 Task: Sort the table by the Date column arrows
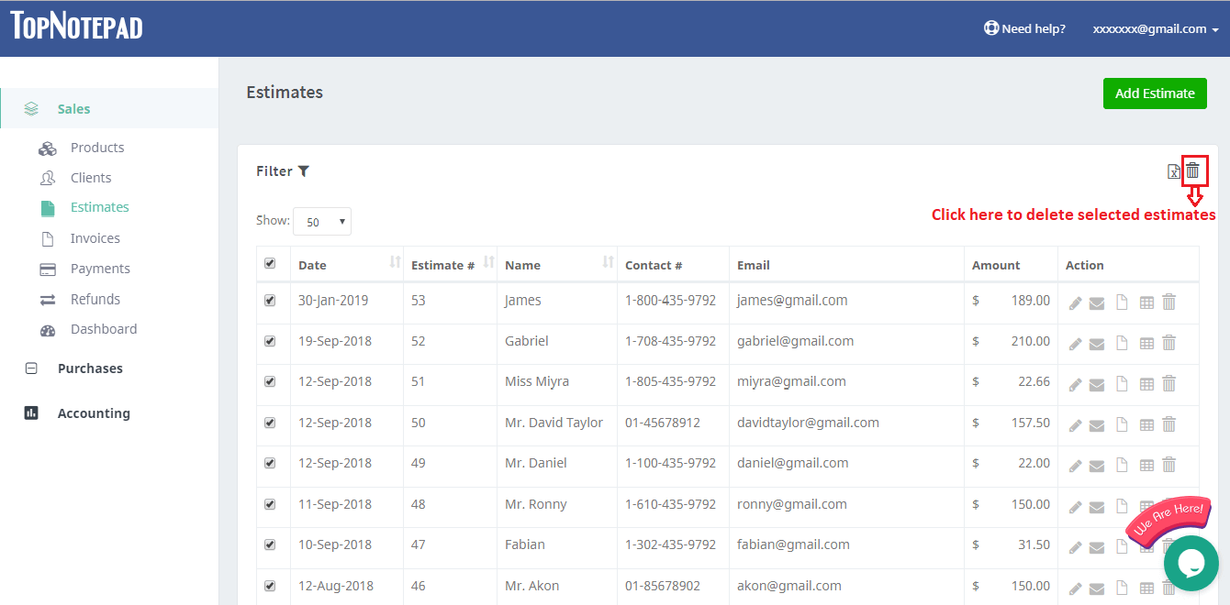click(x=395, y=263)
